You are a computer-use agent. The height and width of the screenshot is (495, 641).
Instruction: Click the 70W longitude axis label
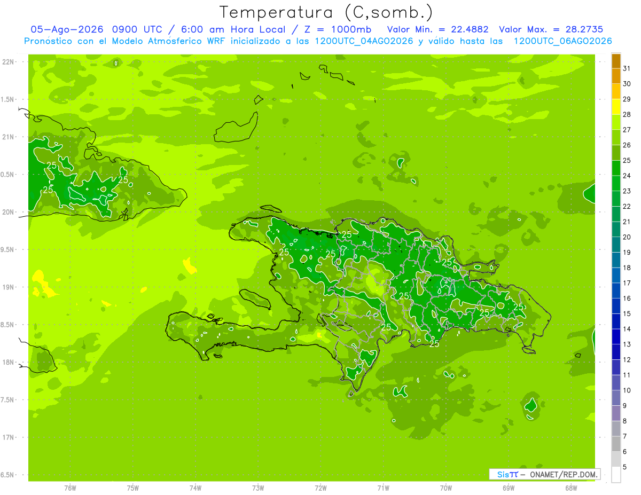click(x=446, y=488)
